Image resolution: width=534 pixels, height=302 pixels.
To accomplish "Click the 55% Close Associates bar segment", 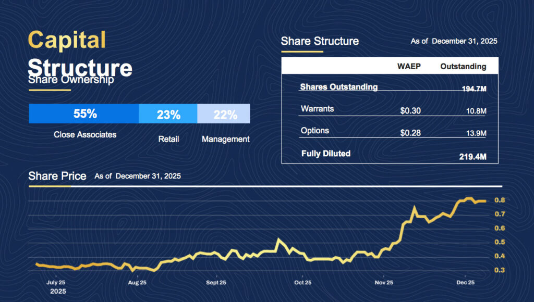I will (84, 114).
